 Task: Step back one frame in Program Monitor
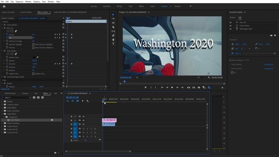pyautogui.click(x=167, y=87)
